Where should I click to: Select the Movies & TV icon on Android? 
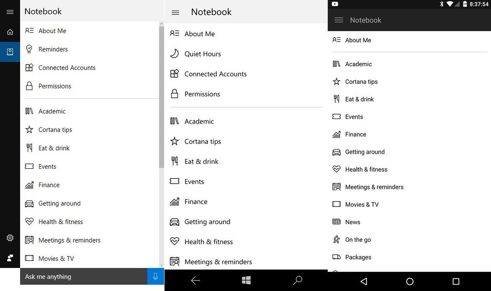[336, 204]
